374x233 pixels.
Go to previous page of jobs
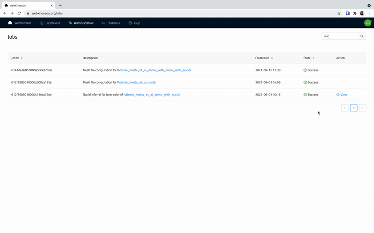point(345,108)
